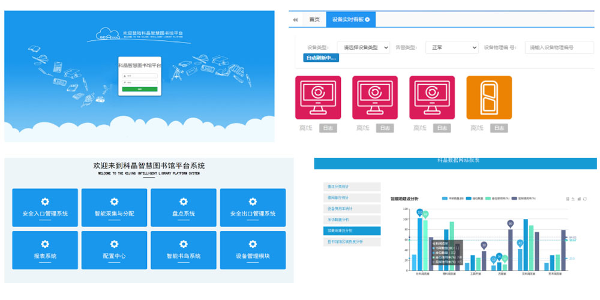
Task: Toggle the first light blue legend series
Action: click(x=445, y=198)
